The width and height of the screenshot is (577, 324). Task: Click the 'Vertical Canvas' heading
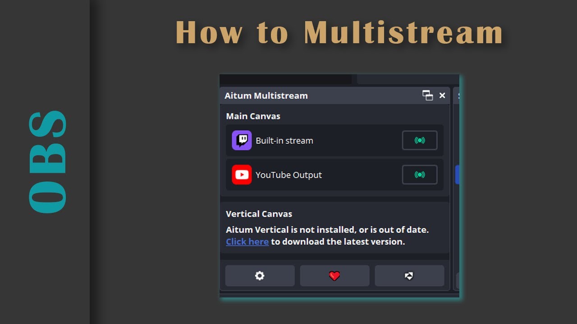tap(259, 214)
